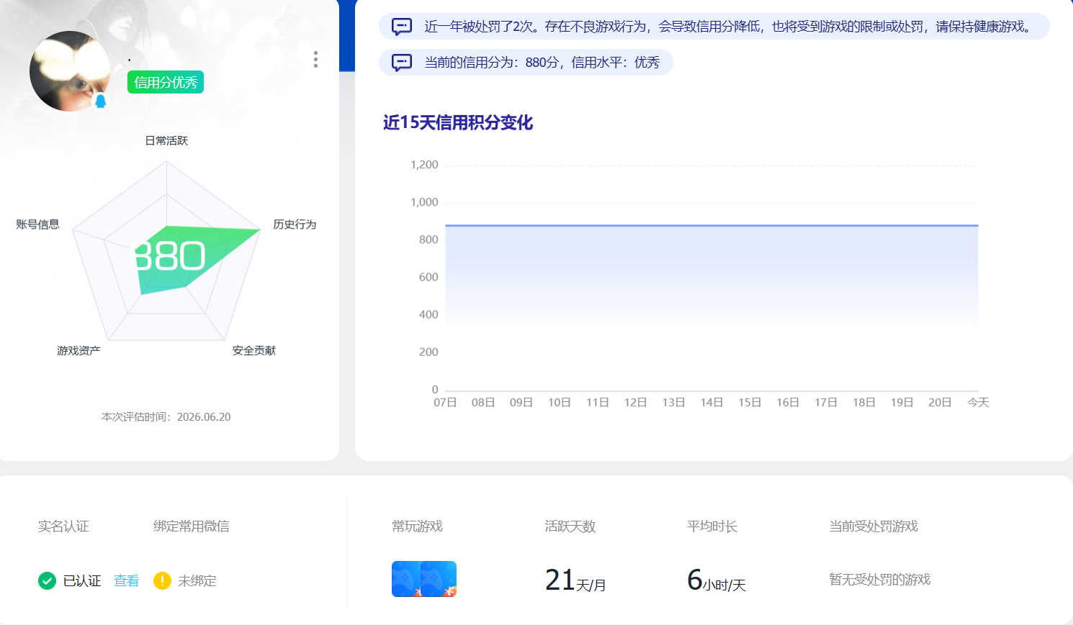Click the 当前的信用分为：880分 message banner
Viewport: 1073px width, 625px height.
pos(526,63)
